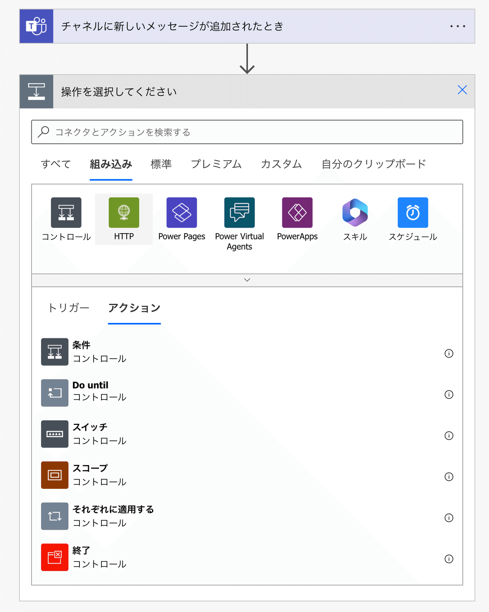Screen dimensions: 489x612
Task: Click the search magnifier icon
Action: 43,132
